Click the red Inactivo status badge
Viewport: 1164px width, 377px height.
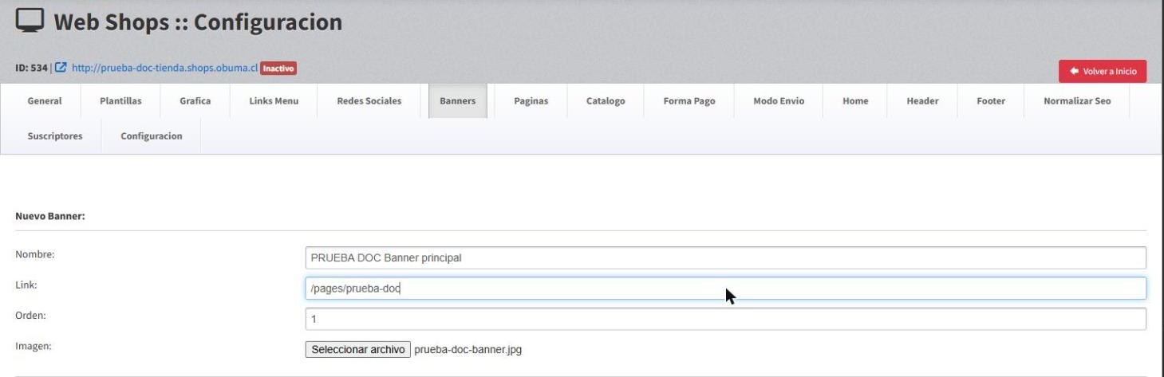pos(278,69)
